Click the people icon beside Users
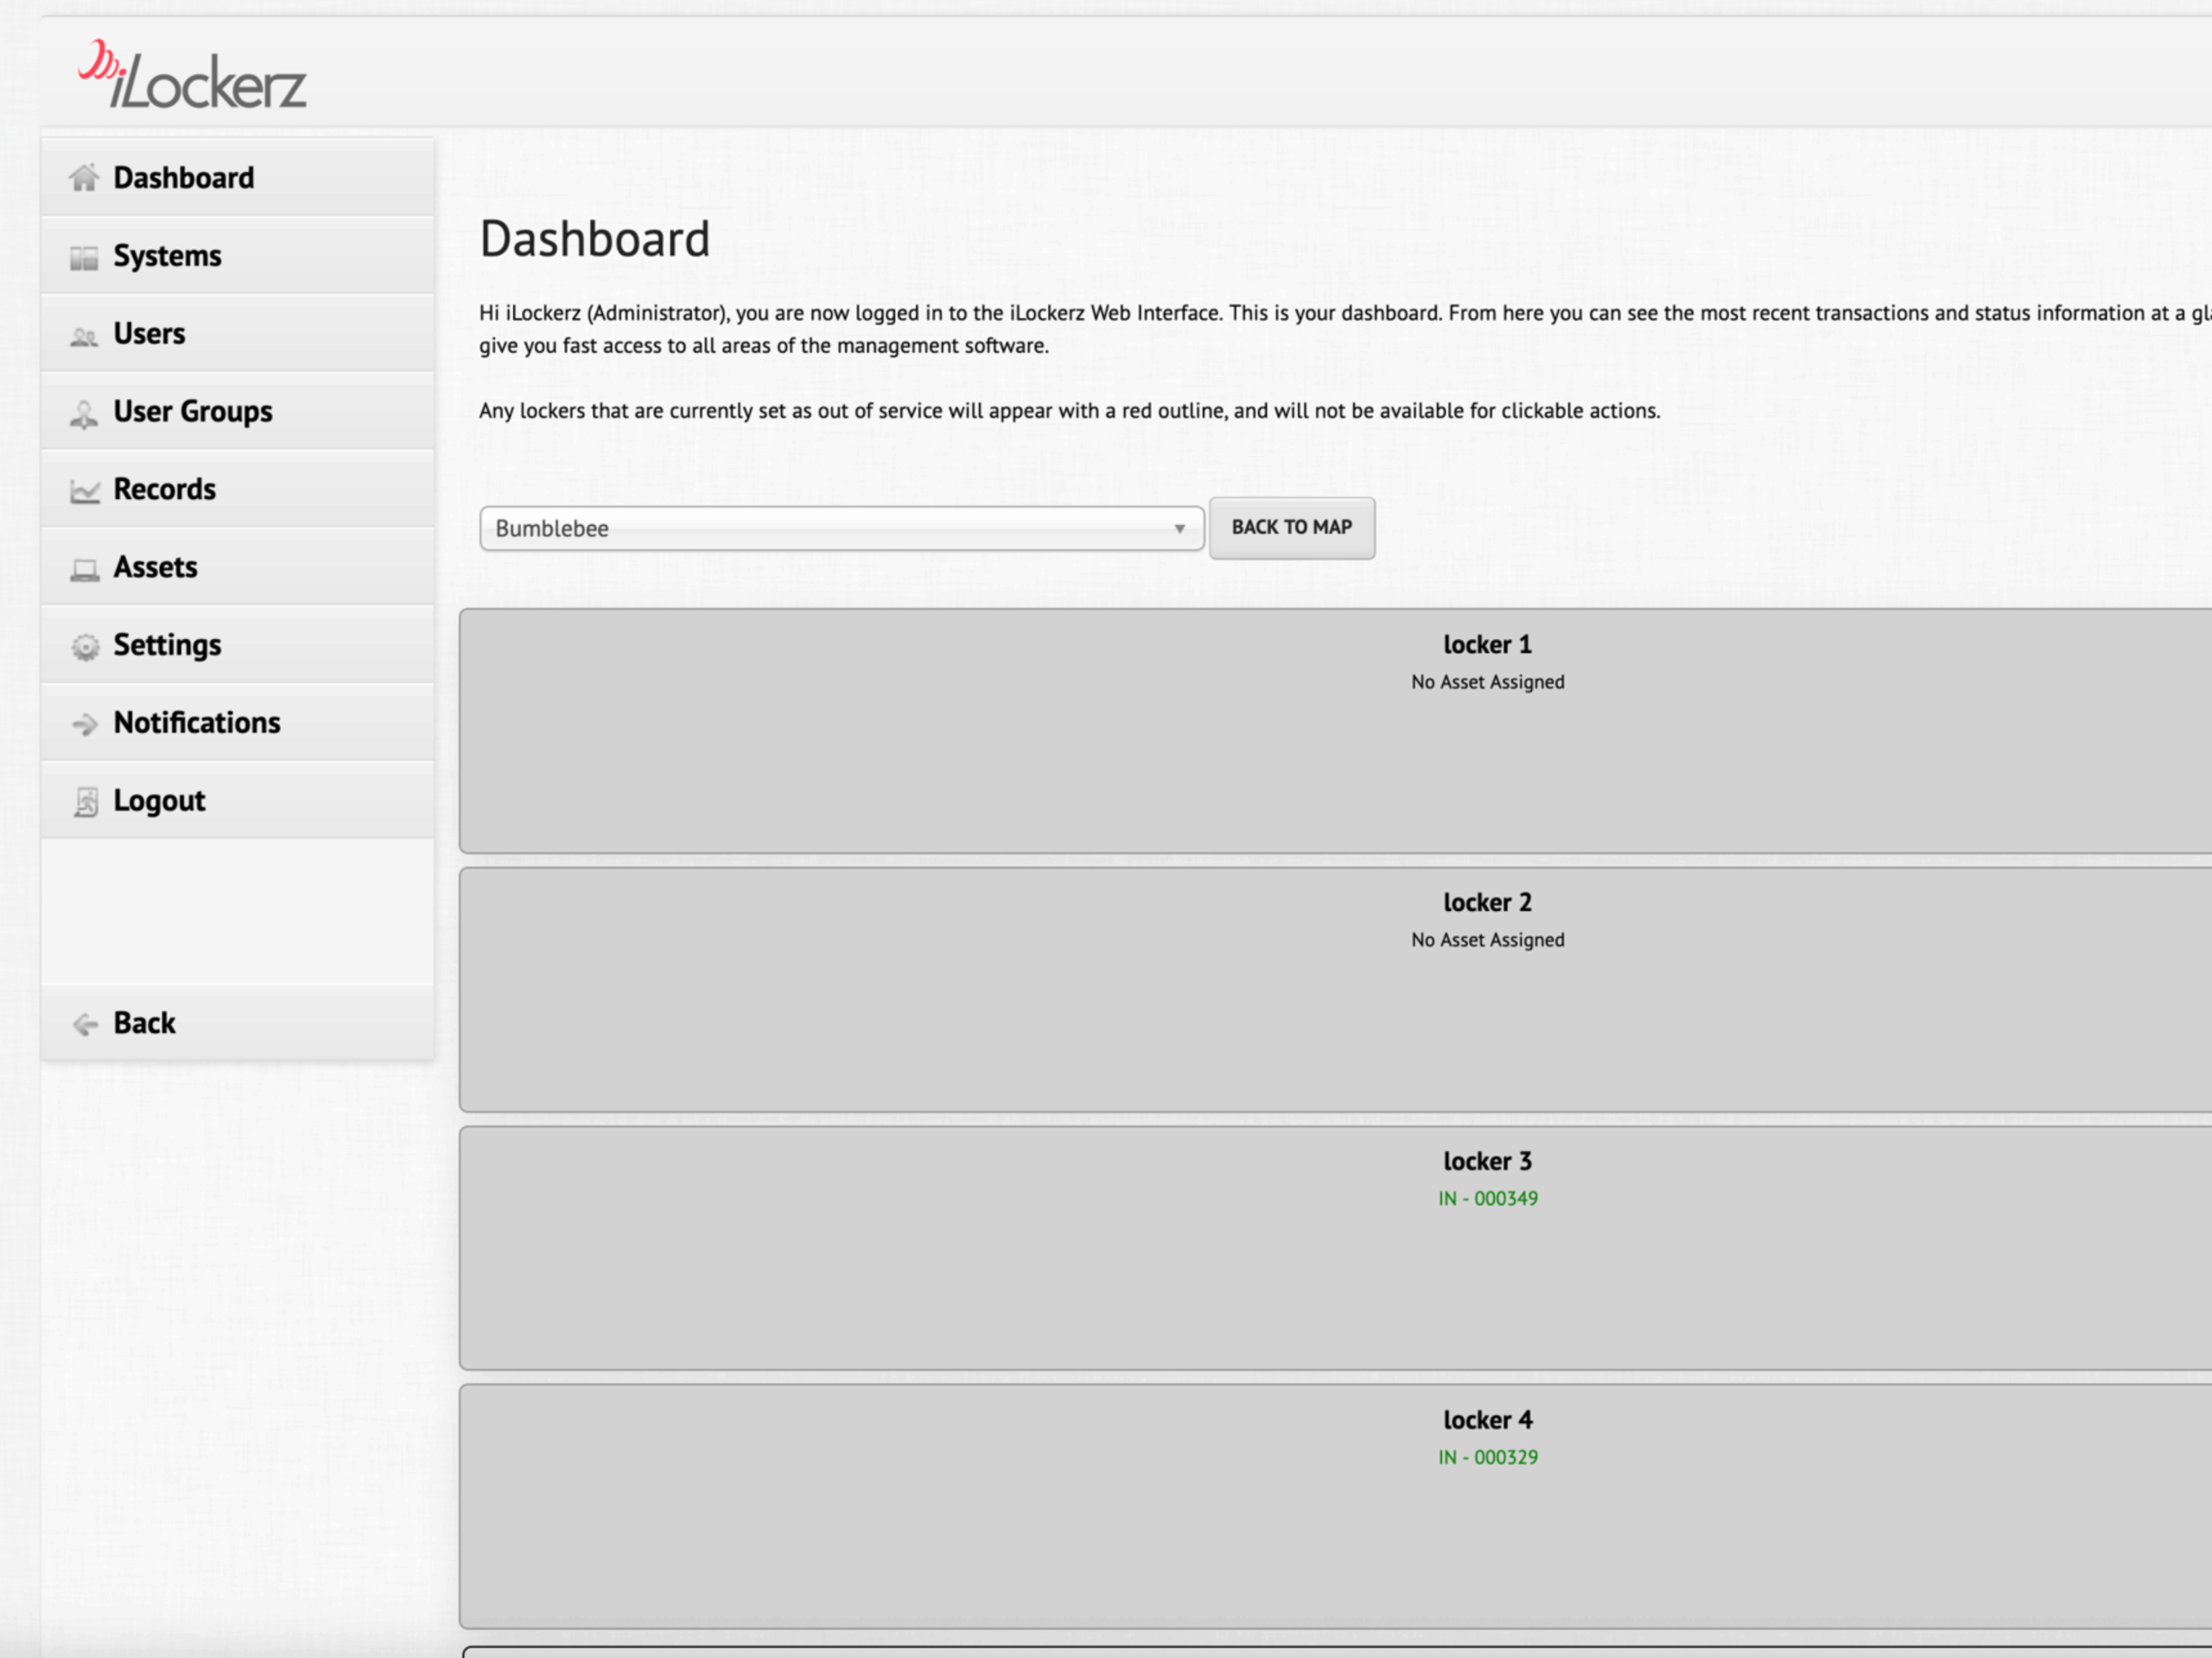This screenshot has height=1658, width=2212. (84, 337)
